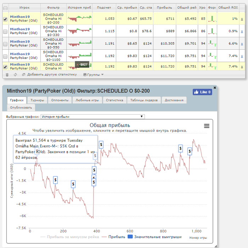The image size is (248, 248).
Task: Remove the $0-200 filter row with x
Action: point(242,19)
